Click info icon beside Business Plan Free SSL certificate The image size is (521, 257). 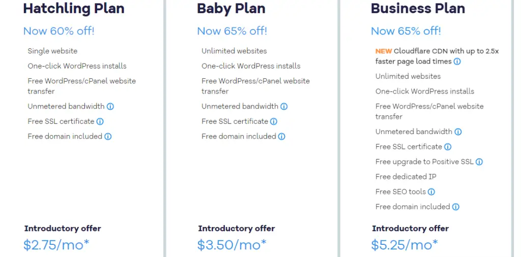(448, 147)
